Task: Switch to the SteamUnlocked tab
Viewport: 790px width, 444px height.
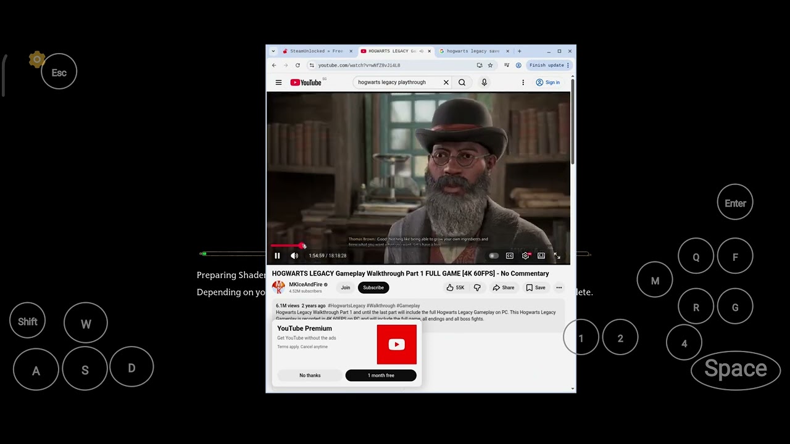Action: click(x=316, y=51)
